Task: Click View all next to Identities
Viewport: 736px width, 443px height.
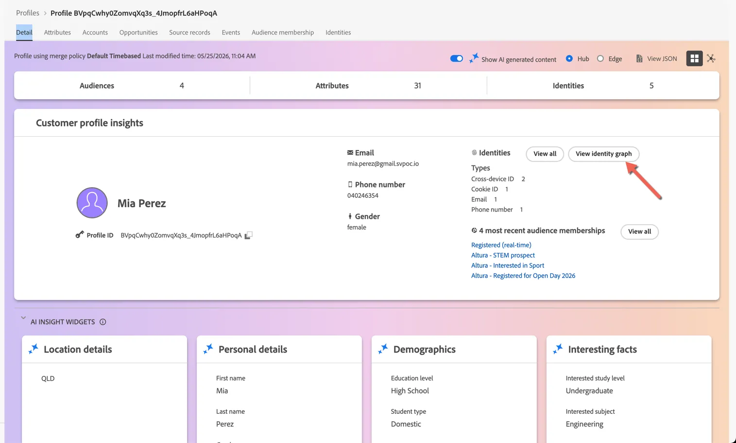Action: coord(545,154)
